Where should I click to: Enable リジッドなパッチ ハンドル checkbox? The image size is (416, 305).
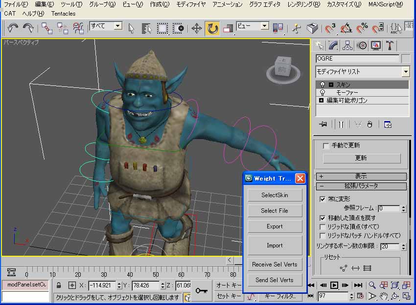click(x=323, y=235)
